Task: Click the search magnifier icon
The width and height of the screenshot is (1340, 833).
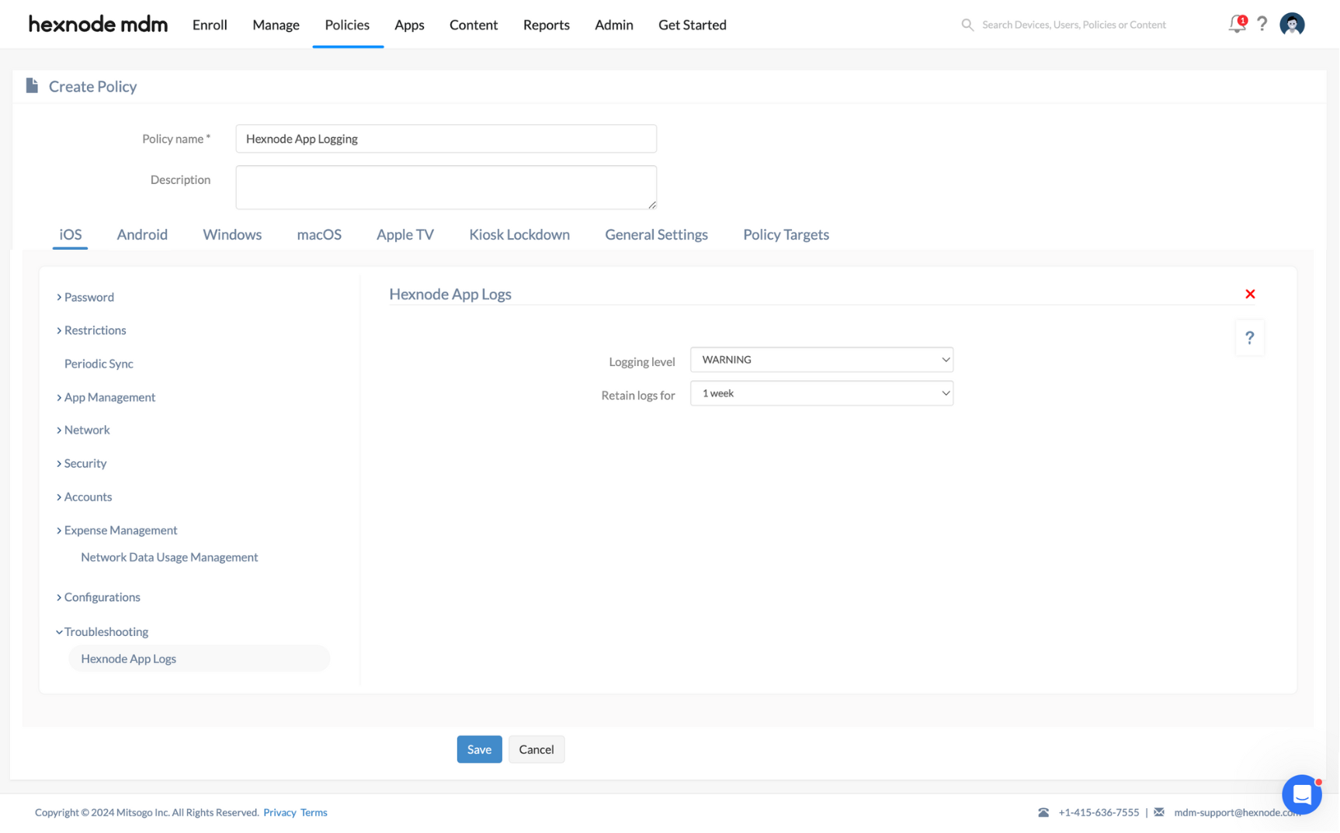Action: (x=967, y=25)
